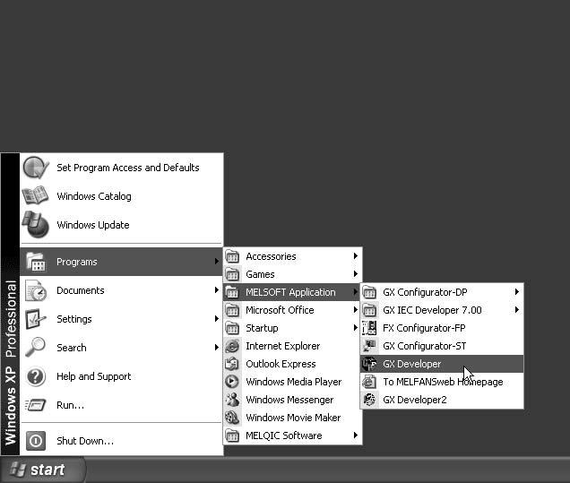Click the Shut Down... label
The height and width of the screenshot is (483, 570).
85,441
